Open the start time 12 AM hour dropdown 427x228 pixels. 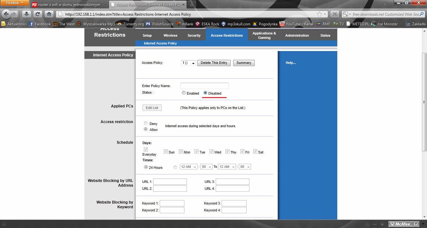tap(188, 167)
